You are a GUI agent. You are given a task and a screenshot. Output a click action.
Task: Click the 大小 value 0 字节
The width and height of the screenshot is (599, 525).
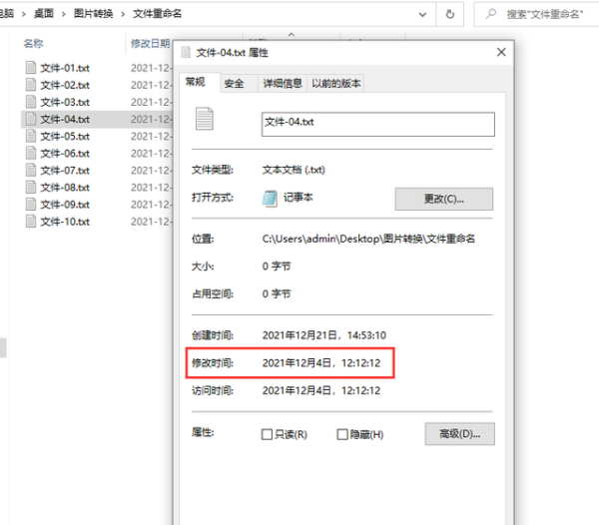[277, 266]
